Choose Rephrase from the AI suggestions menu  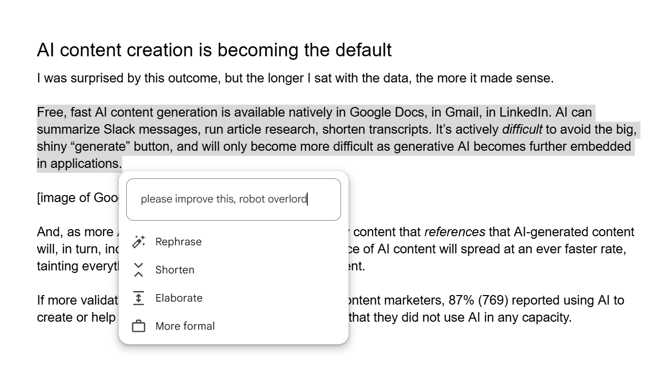(x=179, y=242)
